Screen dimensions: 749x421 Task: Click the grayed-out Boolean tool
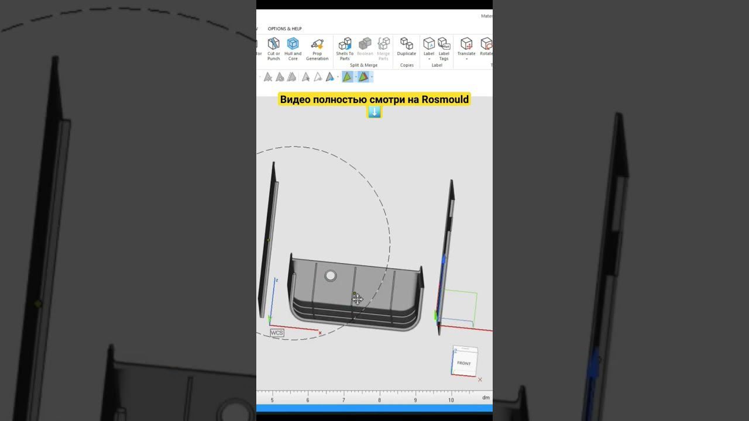(x=365, y=48)
